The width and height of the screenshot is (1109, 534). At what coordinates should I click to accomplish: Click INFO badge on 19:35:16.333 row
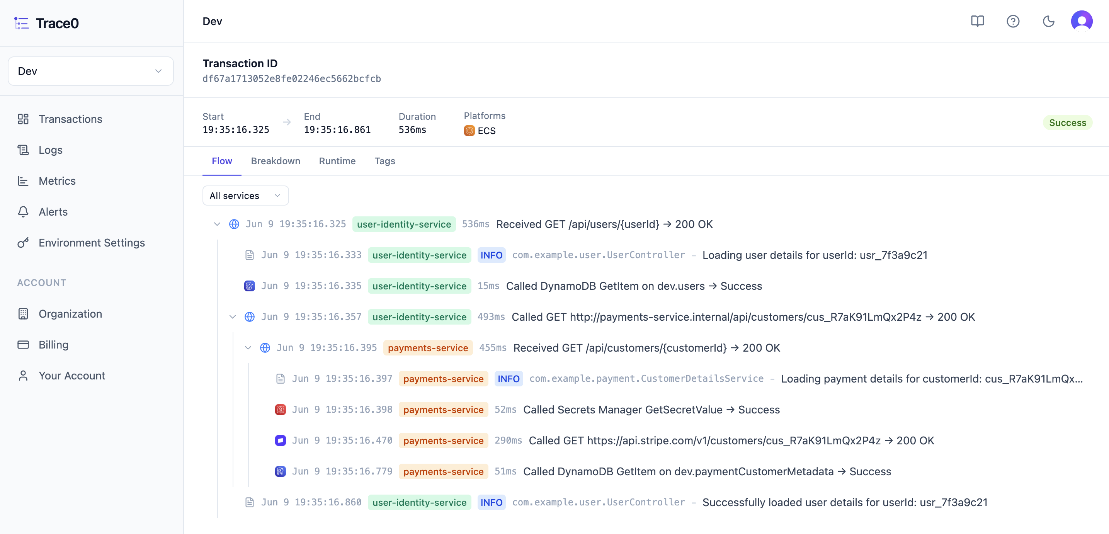pyautogui.click(x=491, y=255)
